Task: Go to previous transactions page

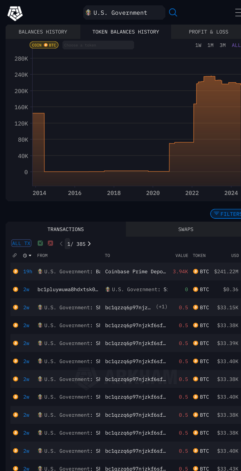Action: (x=61, y=244)
